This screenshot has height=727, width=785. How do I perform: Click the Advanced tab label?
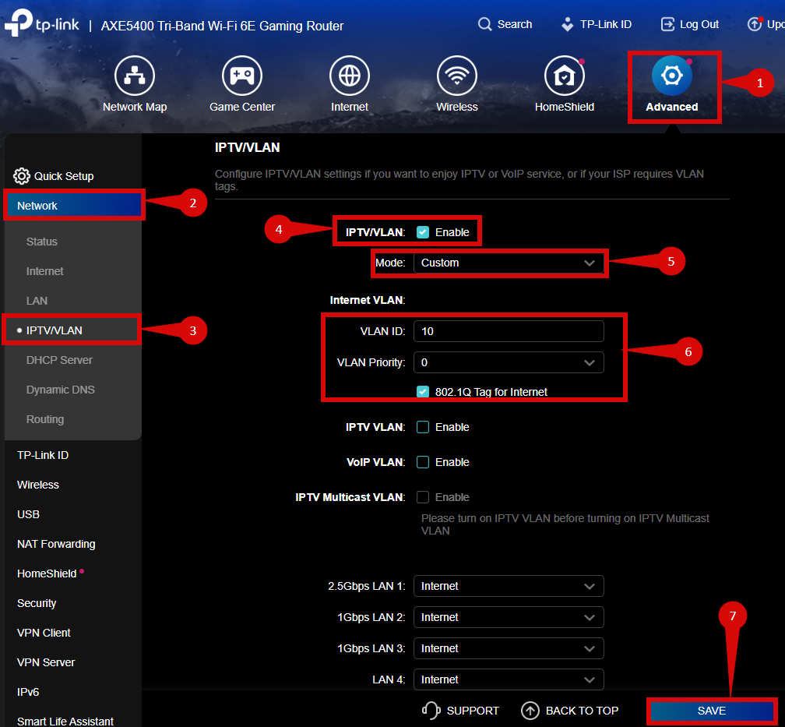(672, 107)
